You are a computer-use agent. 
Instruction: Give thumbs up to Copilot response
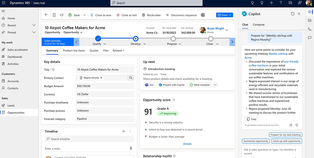click(291, 125)
